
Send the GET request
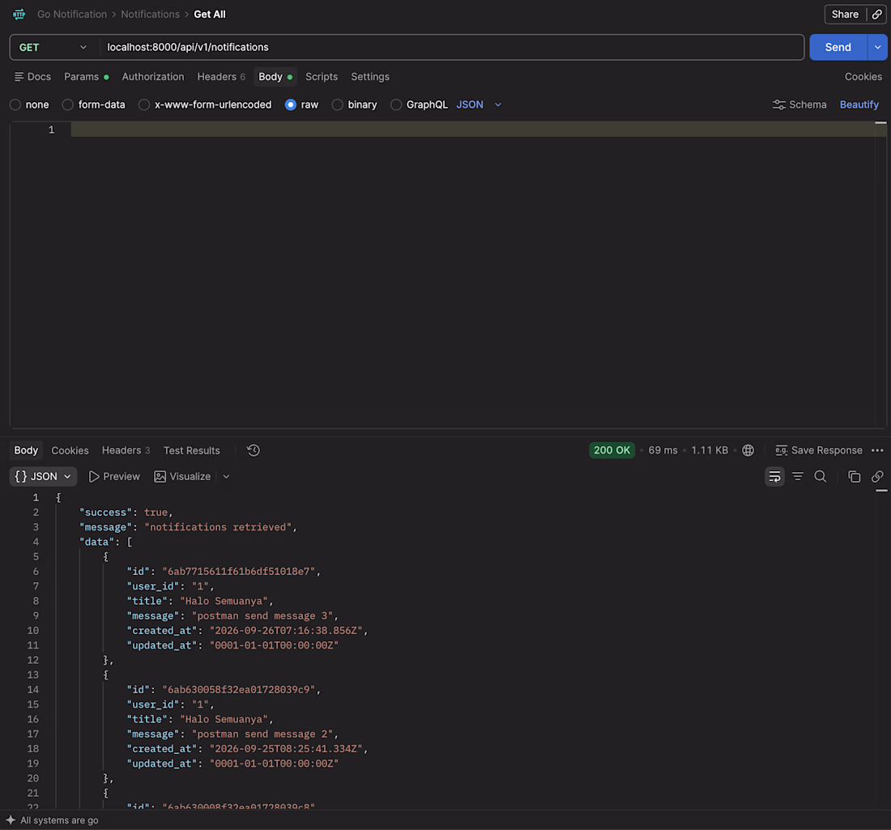coord(838,47)
